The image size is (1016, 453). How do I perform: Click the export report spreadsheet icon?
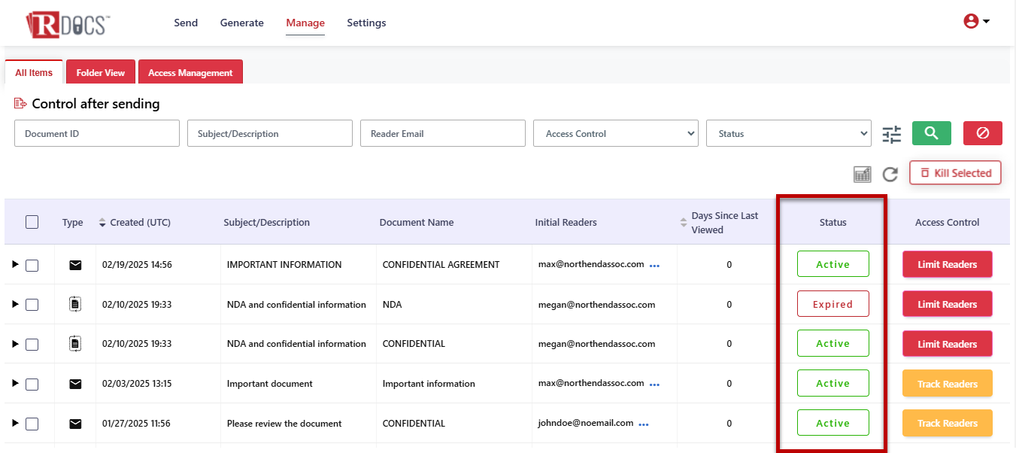862,175
